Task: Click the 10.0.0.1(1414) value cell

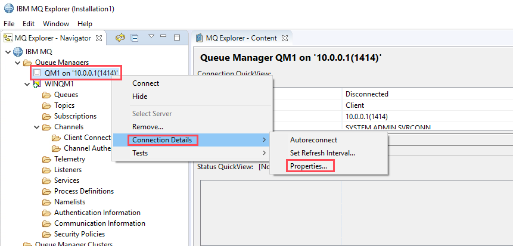Action: click(x=367, y=117)
